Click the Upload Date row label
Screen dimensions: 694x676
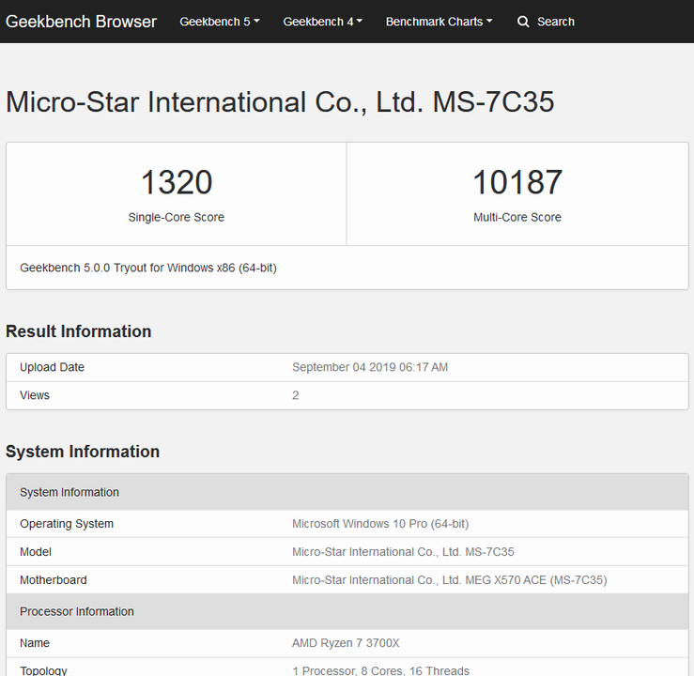coord(52,367)
